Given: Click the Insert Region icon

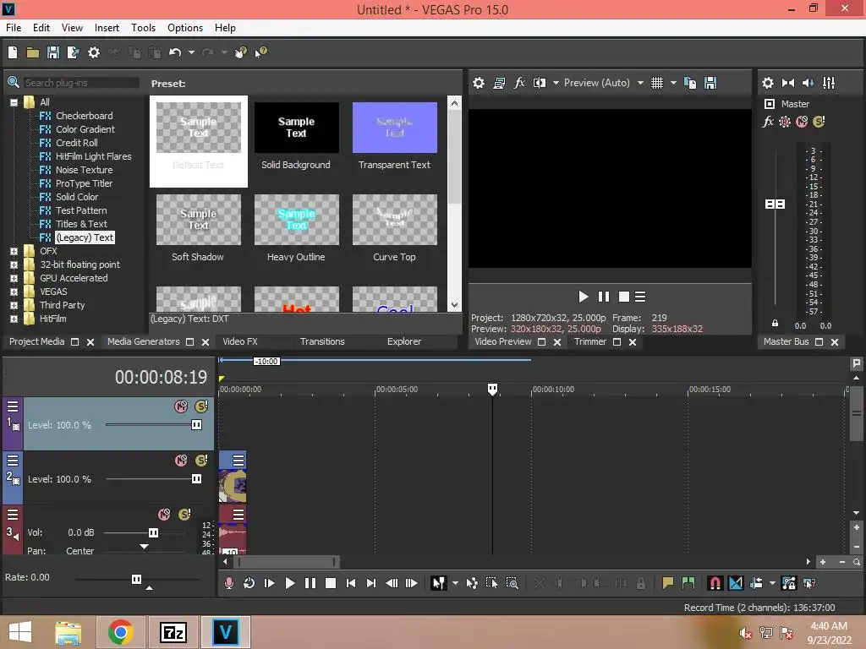Looking at the screenshot, I should (x=688, y=583).
